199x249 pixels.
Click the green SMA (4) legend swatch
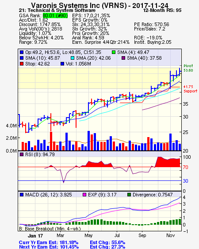[x=114, y=52]
